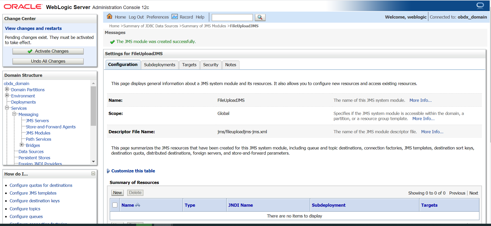The height and width of the screenshot is (226, 491).
Task: Click Summary of JDBC Data Sources breadcrumb
Action: [151, 26]
